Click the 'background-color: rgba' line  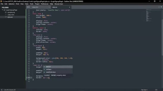pos(54,58)
